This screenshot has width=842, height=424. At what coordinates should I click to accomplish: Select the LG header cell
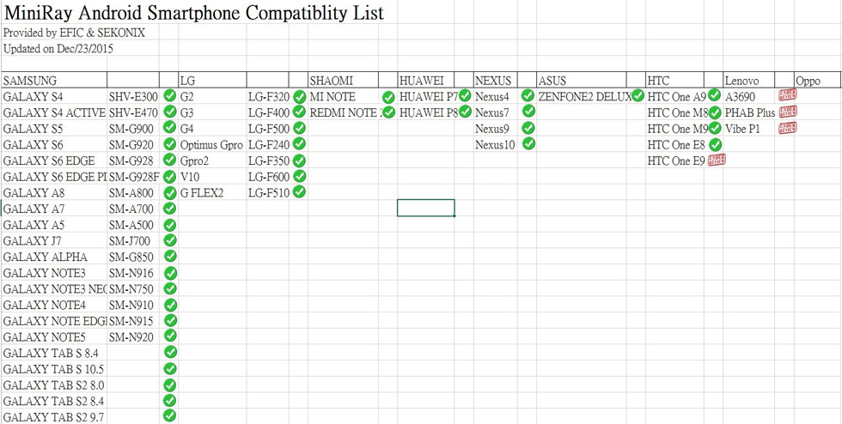pos(212,81)
